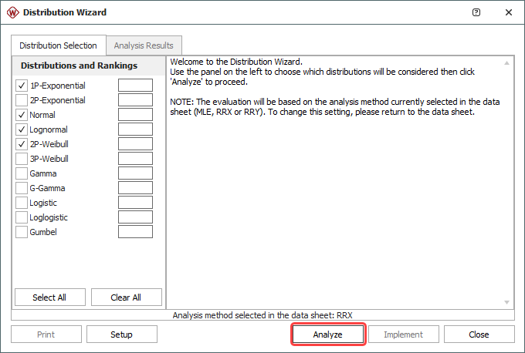Switch to the Analysis Results tab
Screen dimensions: 525x353
(144, 45)
